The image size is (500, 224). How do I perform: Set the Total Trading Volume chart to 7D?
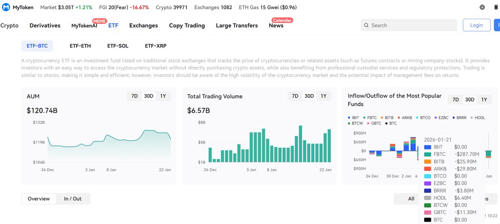[295, 96]
